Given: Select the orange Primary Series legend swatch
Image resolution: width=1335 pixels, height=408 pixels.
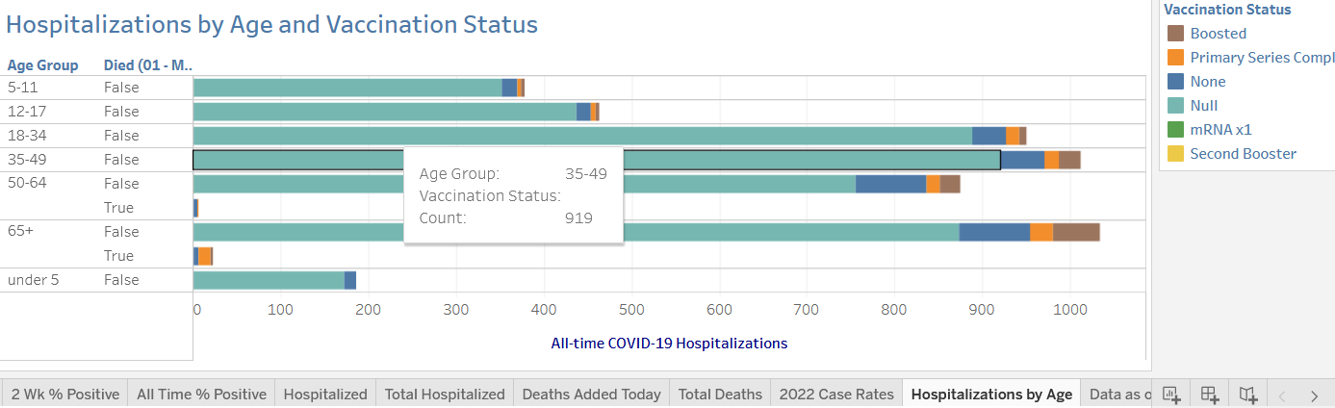Looking at the screenshot, I should 1174,58.
